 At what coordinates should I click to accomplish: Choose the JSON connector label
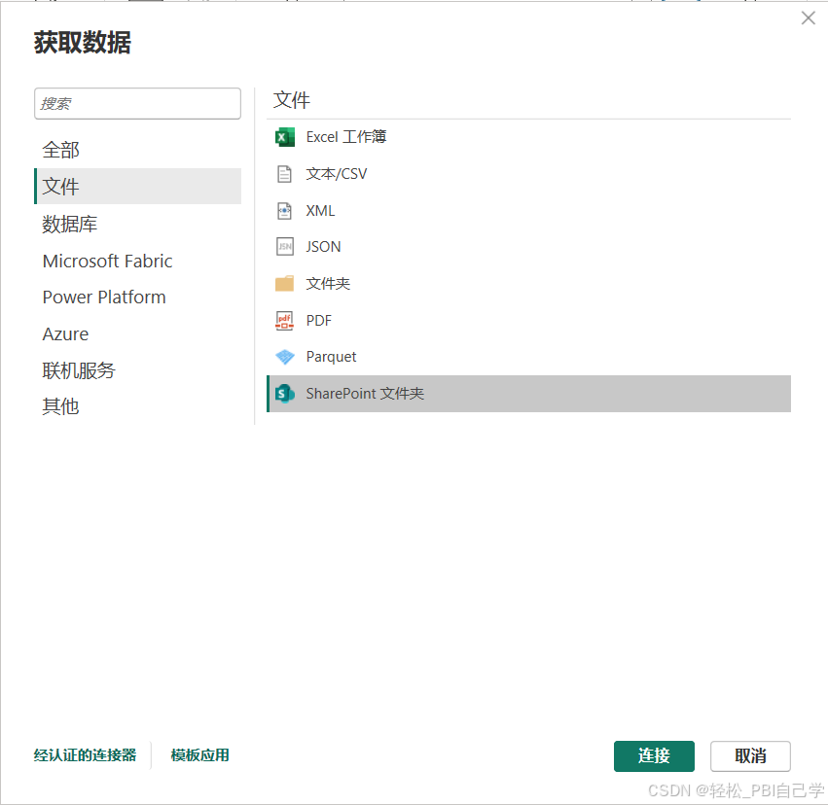[323, 246]
